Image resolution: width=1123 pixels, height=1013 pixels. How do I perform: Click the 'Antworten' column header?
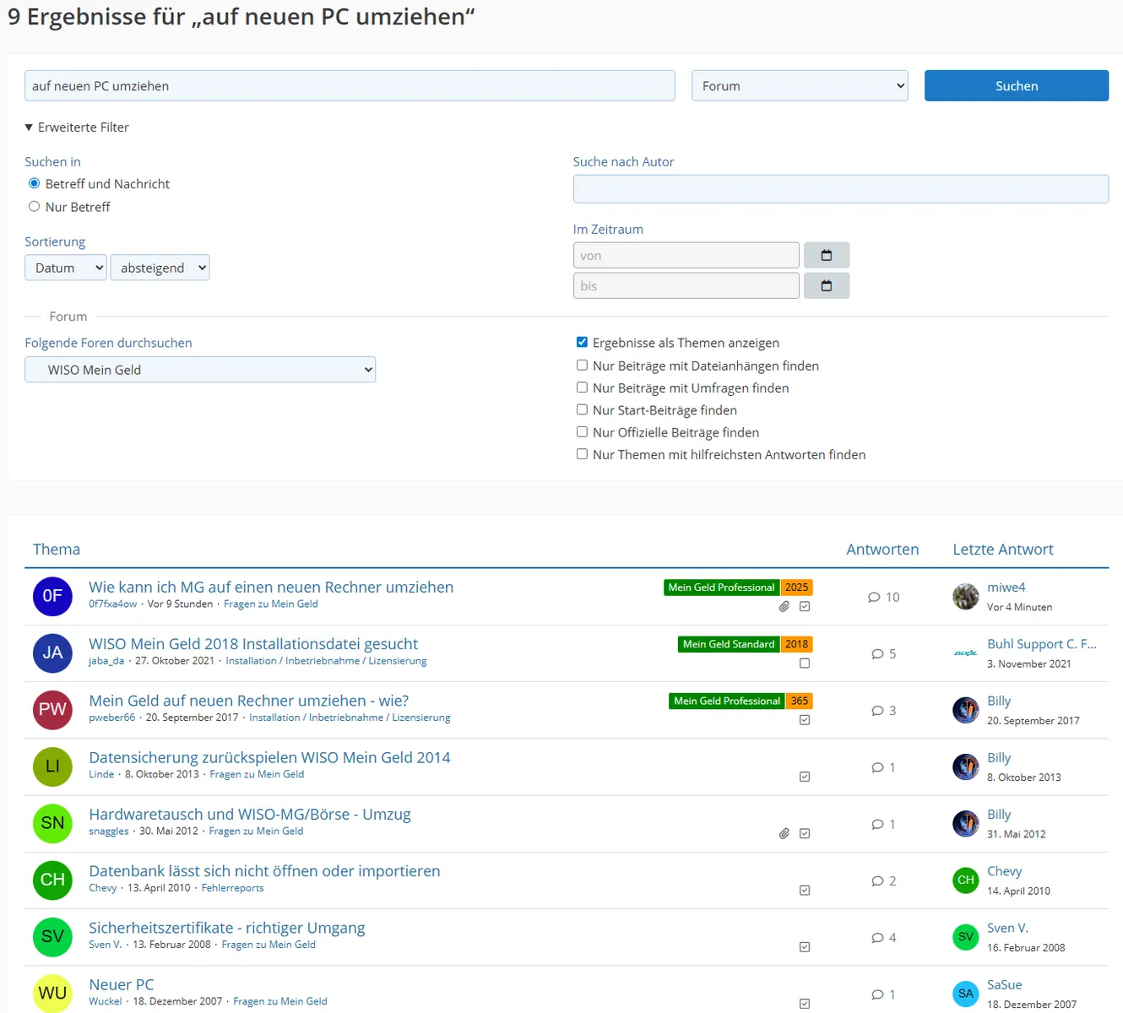pyautogui.click(x=882, y=550)
